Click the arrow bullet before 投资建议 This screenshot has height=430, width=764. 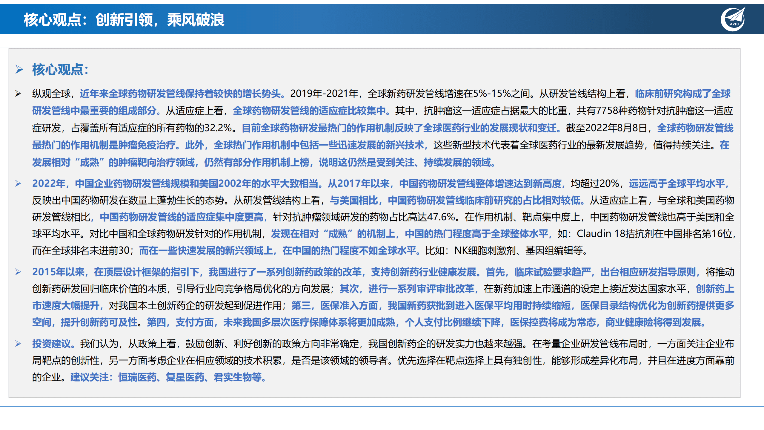[18, 344]
